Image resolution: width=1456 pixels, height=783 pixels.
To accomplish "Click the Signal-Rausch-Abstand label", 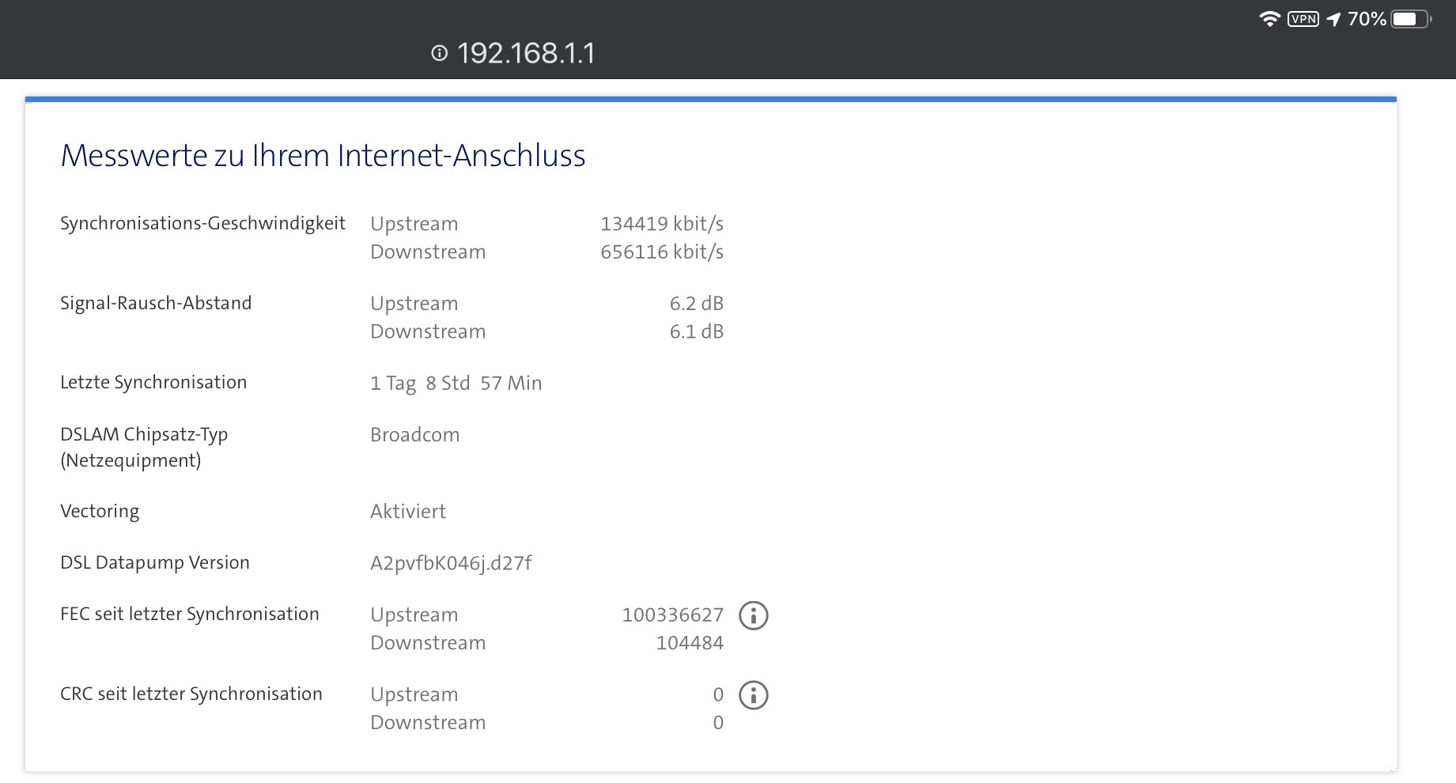I will pos(156,303).
